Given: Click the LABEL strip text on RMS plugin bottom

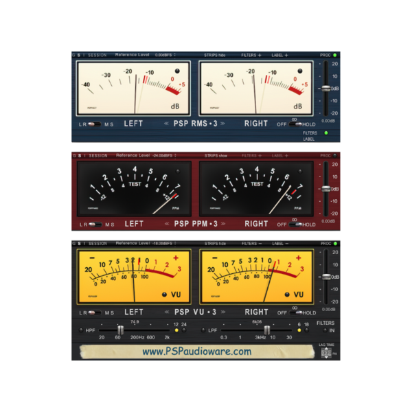Looking at the screenshot, I should point(309,139).
